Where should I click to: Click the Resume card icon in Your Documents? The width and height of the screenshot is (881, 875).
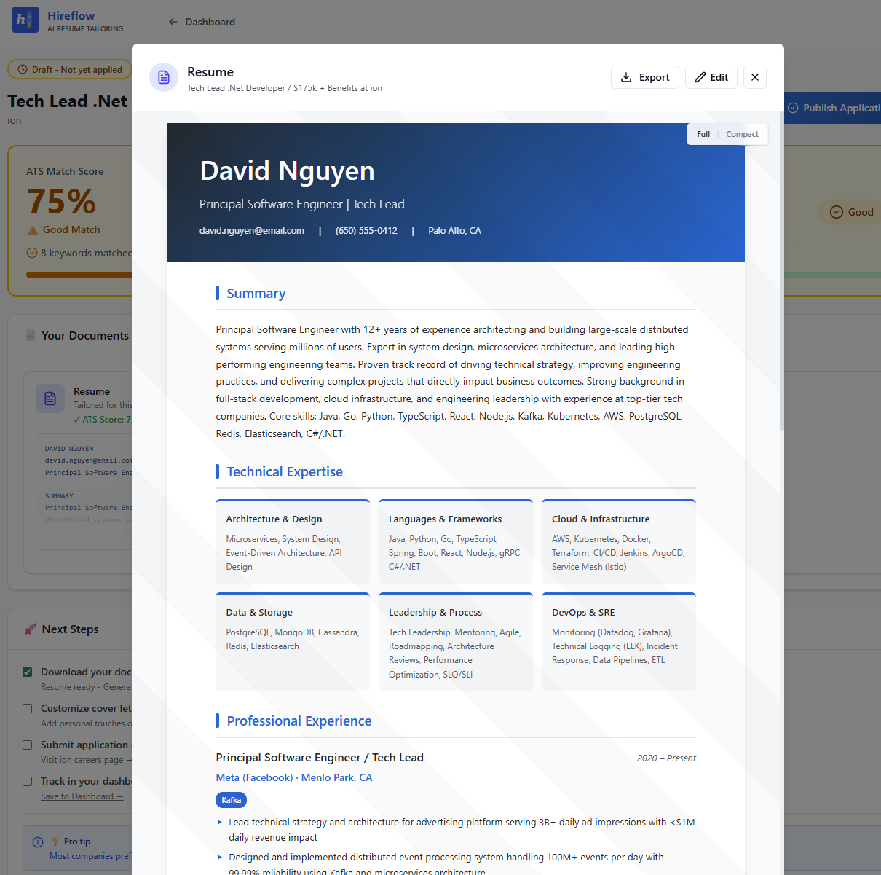(x=50, y=399)
